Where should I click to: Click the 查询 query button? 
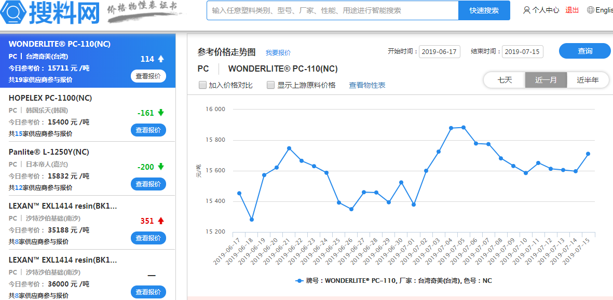tap(584, 51)
